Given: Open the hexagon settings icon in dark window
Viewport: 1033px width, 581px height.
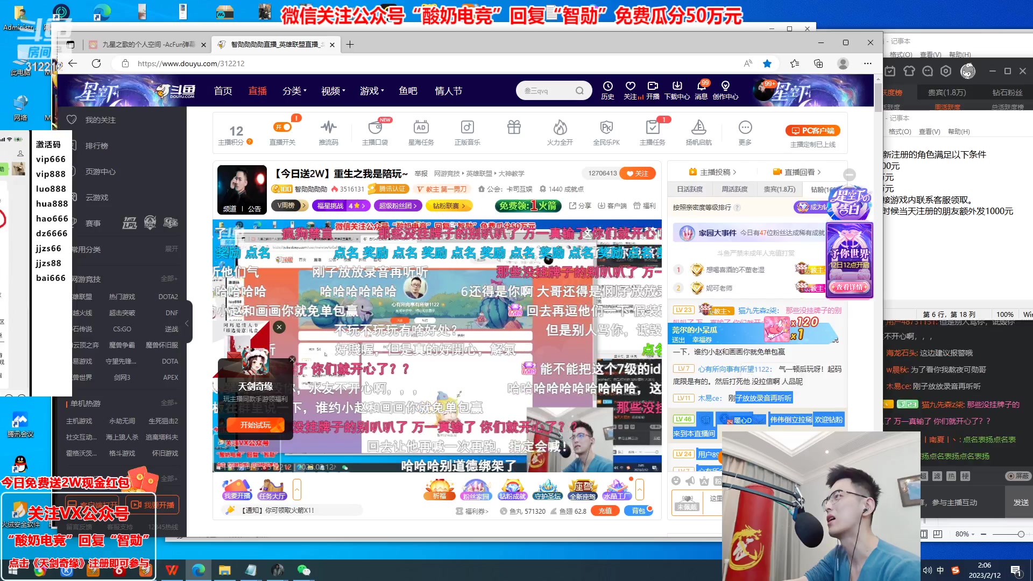Looking at the screenshot, I should pyautogui.click(x=946, y=71).
